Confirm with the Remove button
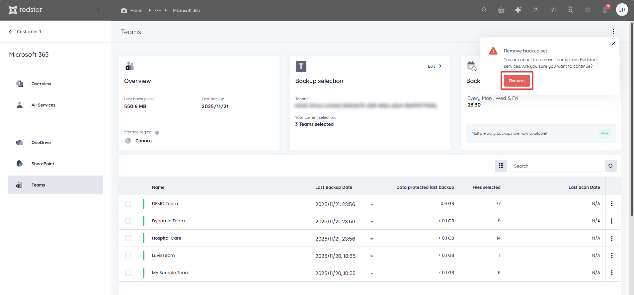The width and height of the screenshot is (634, 295). (x=517, y=81)
